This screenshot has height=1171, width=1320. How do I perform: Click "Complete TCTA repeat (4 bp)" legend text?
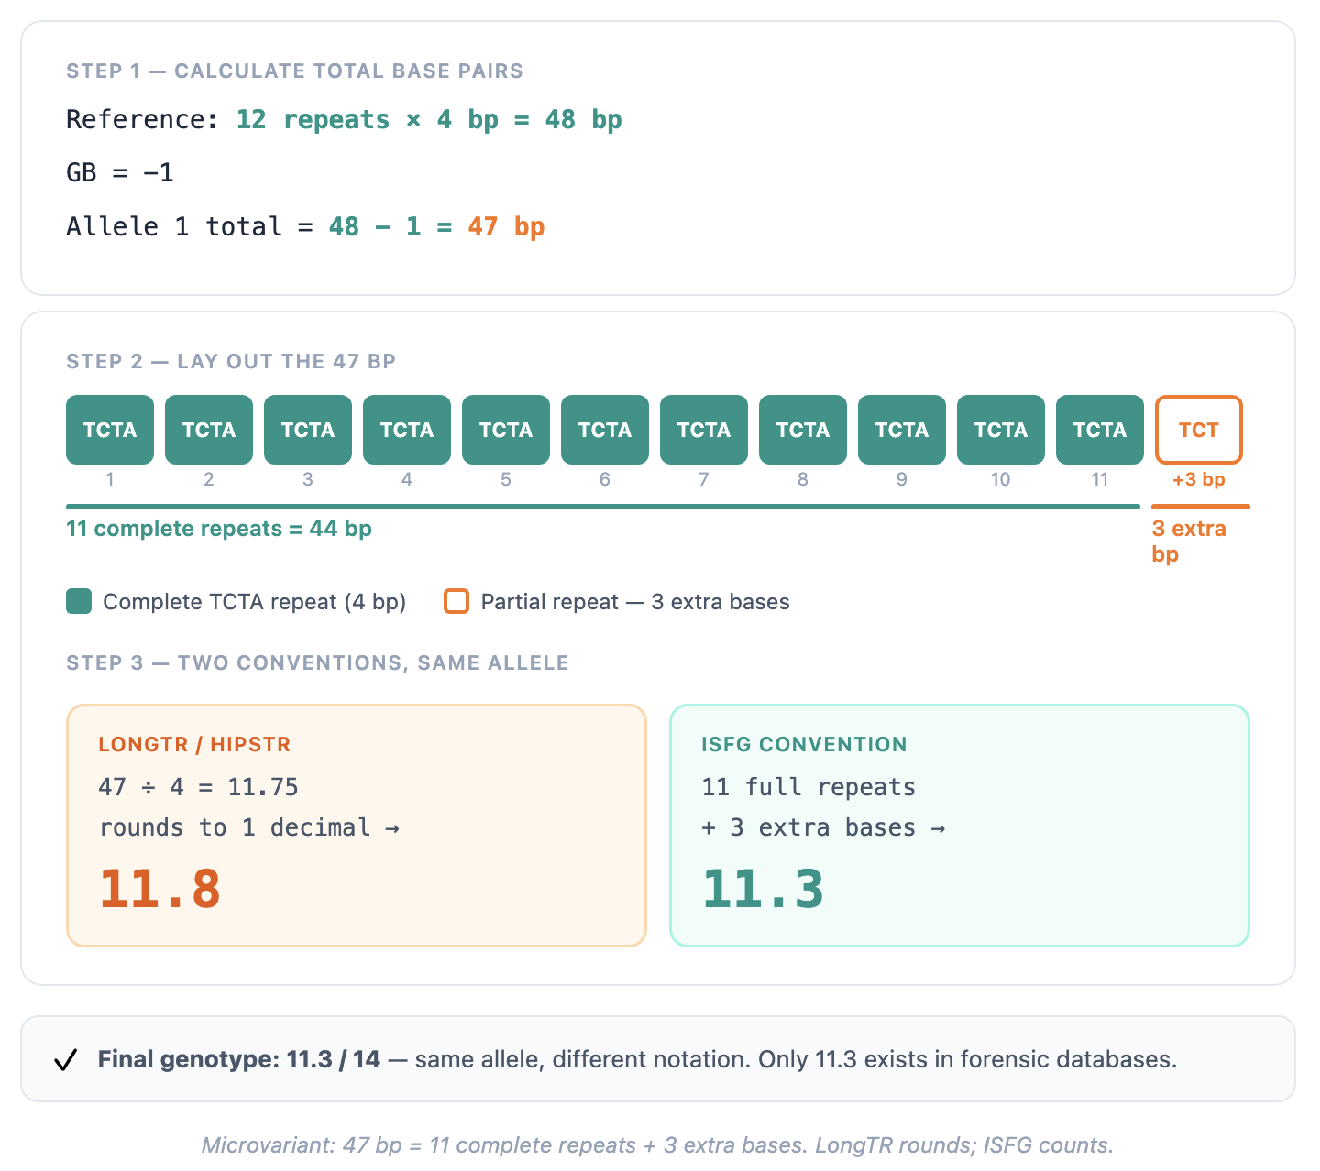tap(255, 602)
